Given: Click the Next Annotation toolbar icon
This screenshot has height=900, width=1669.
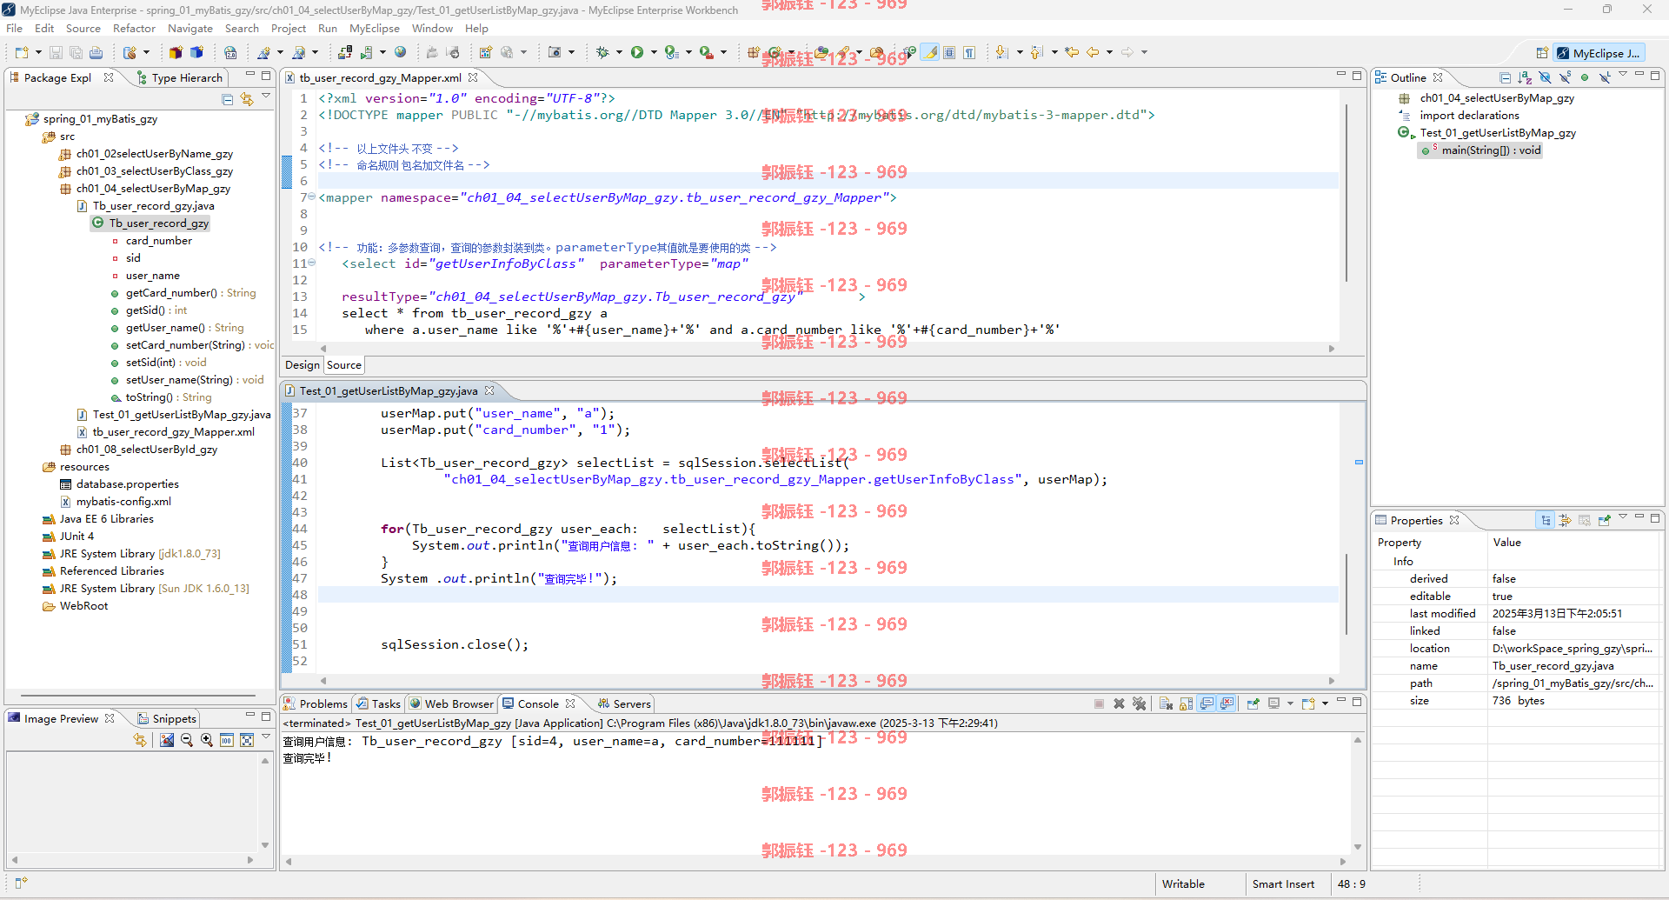Looking at the screenshot, I should point(1001,52).
